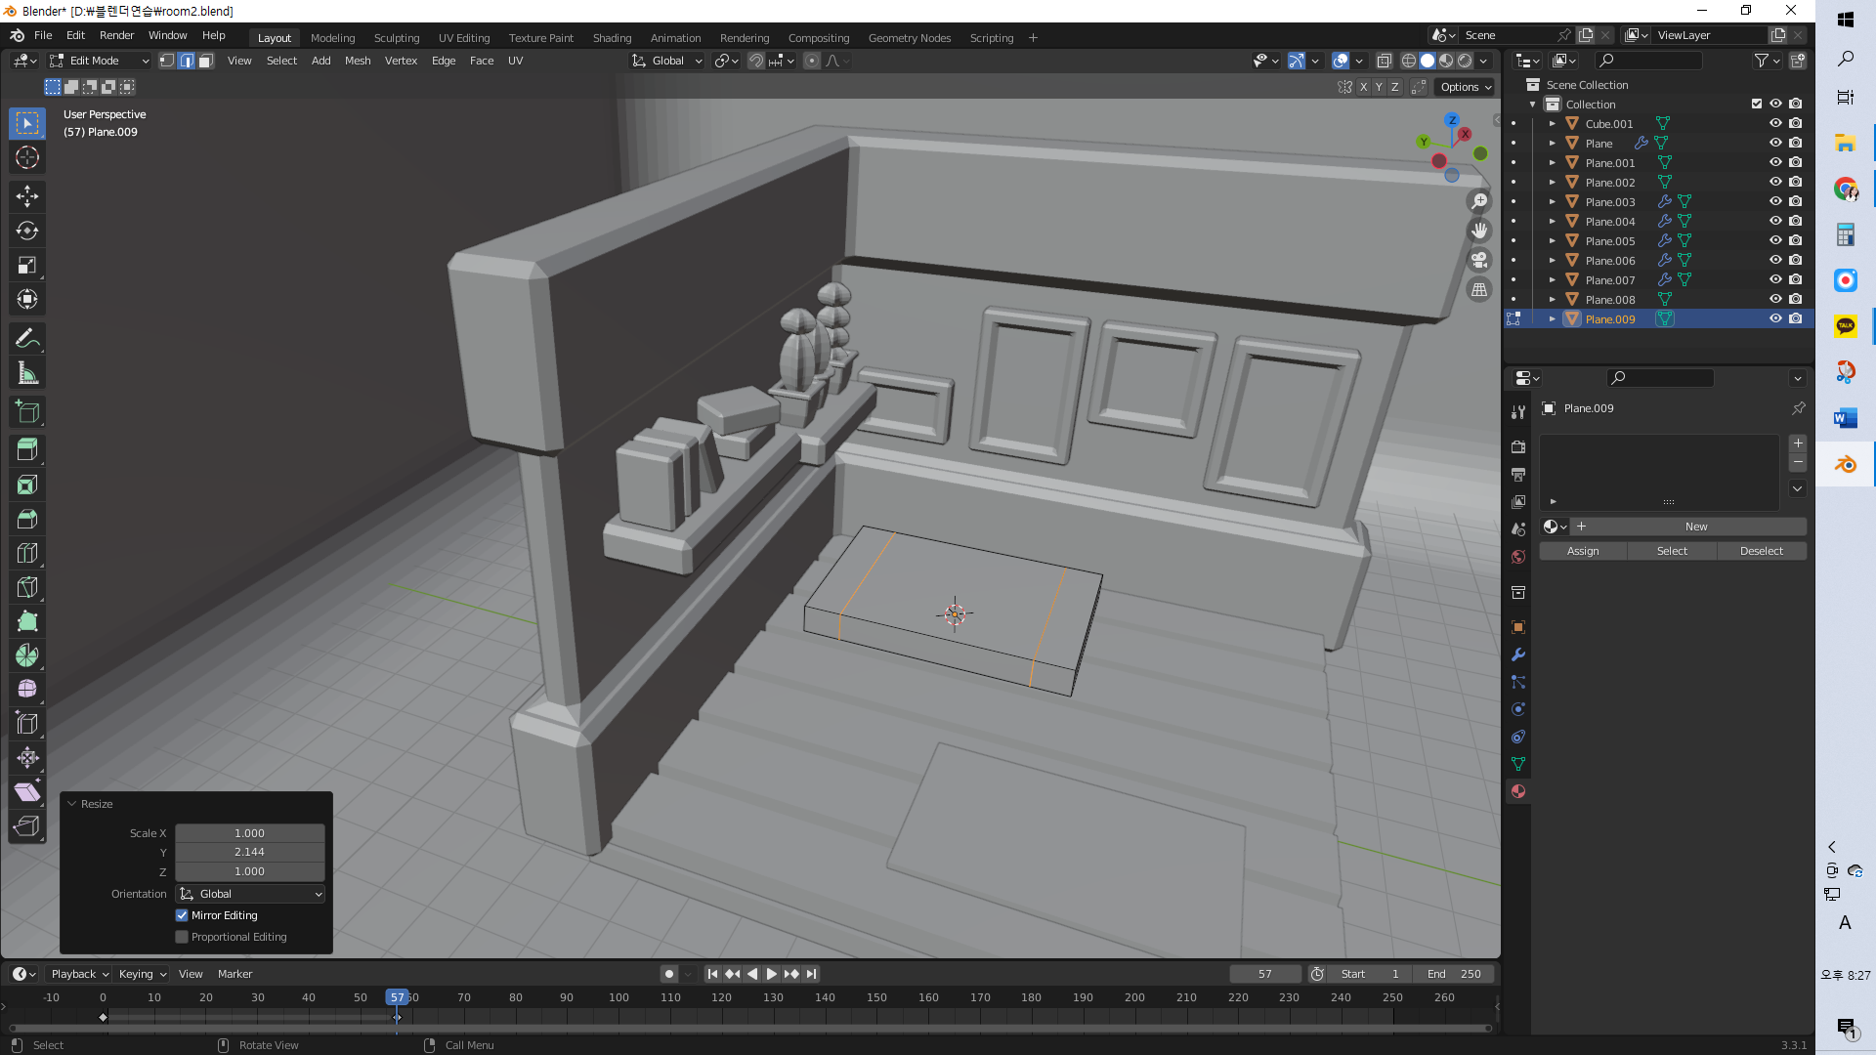Click Scale Y value field
Image resolution: width=1876 pixels, height=1055 pixels.
[250, 852]
